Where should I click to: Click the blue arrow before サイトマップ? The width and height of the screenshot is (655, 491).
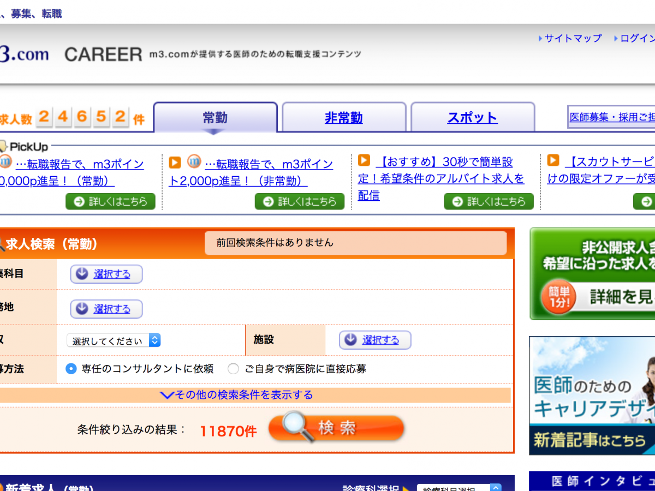[540, 39]
